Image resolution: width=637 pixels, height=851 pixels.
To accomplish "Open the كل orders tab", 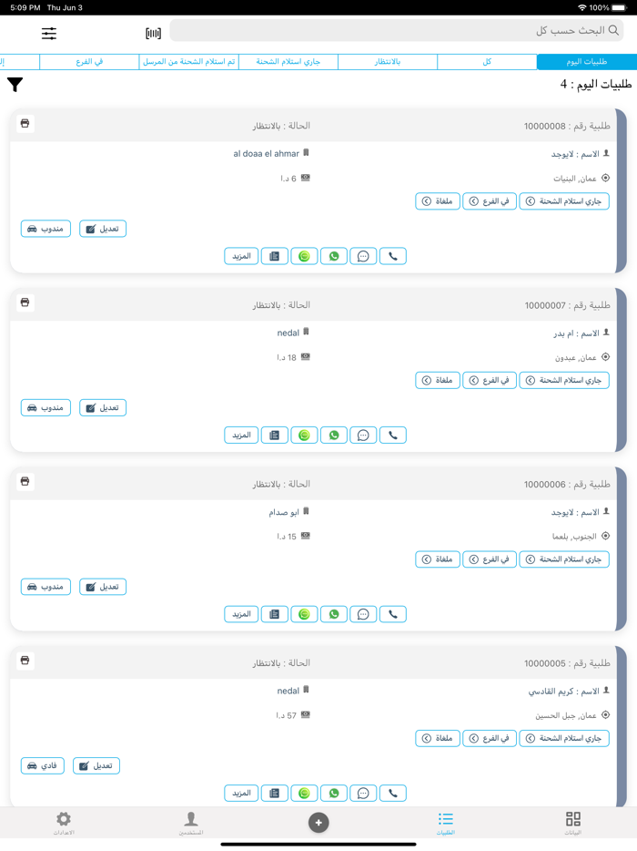I will [x=487, y=62].
